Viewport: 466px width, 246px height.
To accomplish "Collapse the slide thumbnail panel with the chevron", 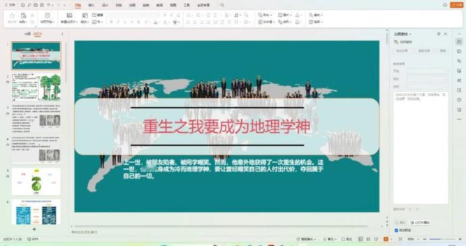I will (x=62, y=34).
